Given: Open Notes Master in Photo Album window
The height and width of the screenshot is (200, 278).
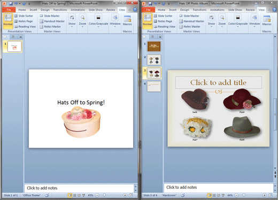Looking at the screenshot, I should click(x=190, y=27).
